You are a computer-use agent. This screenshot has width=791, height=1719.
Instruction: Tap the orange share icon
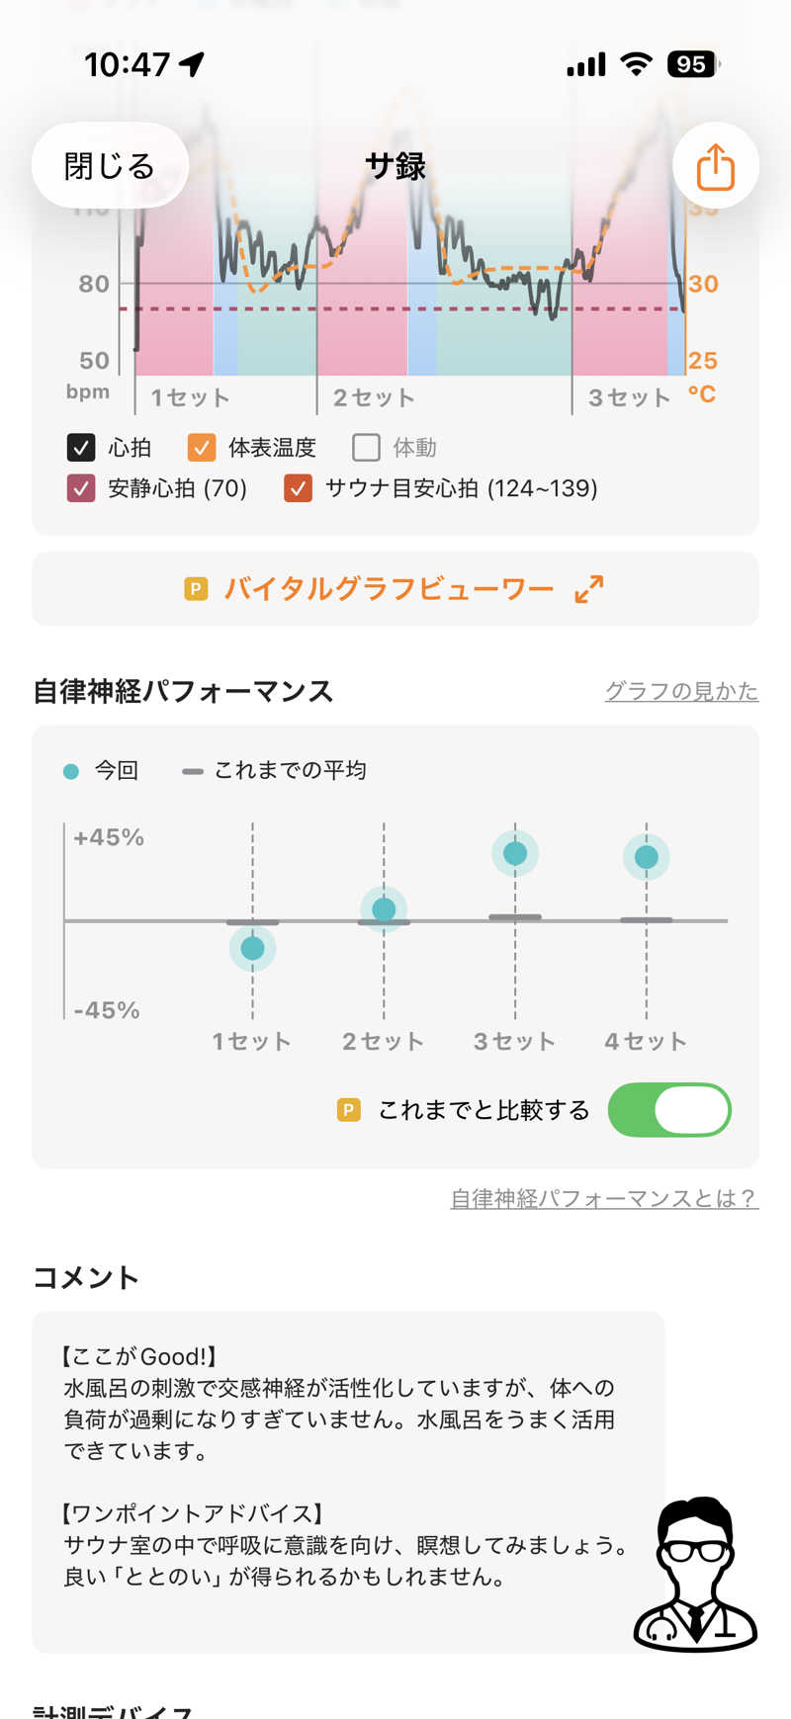pos(715,166)
